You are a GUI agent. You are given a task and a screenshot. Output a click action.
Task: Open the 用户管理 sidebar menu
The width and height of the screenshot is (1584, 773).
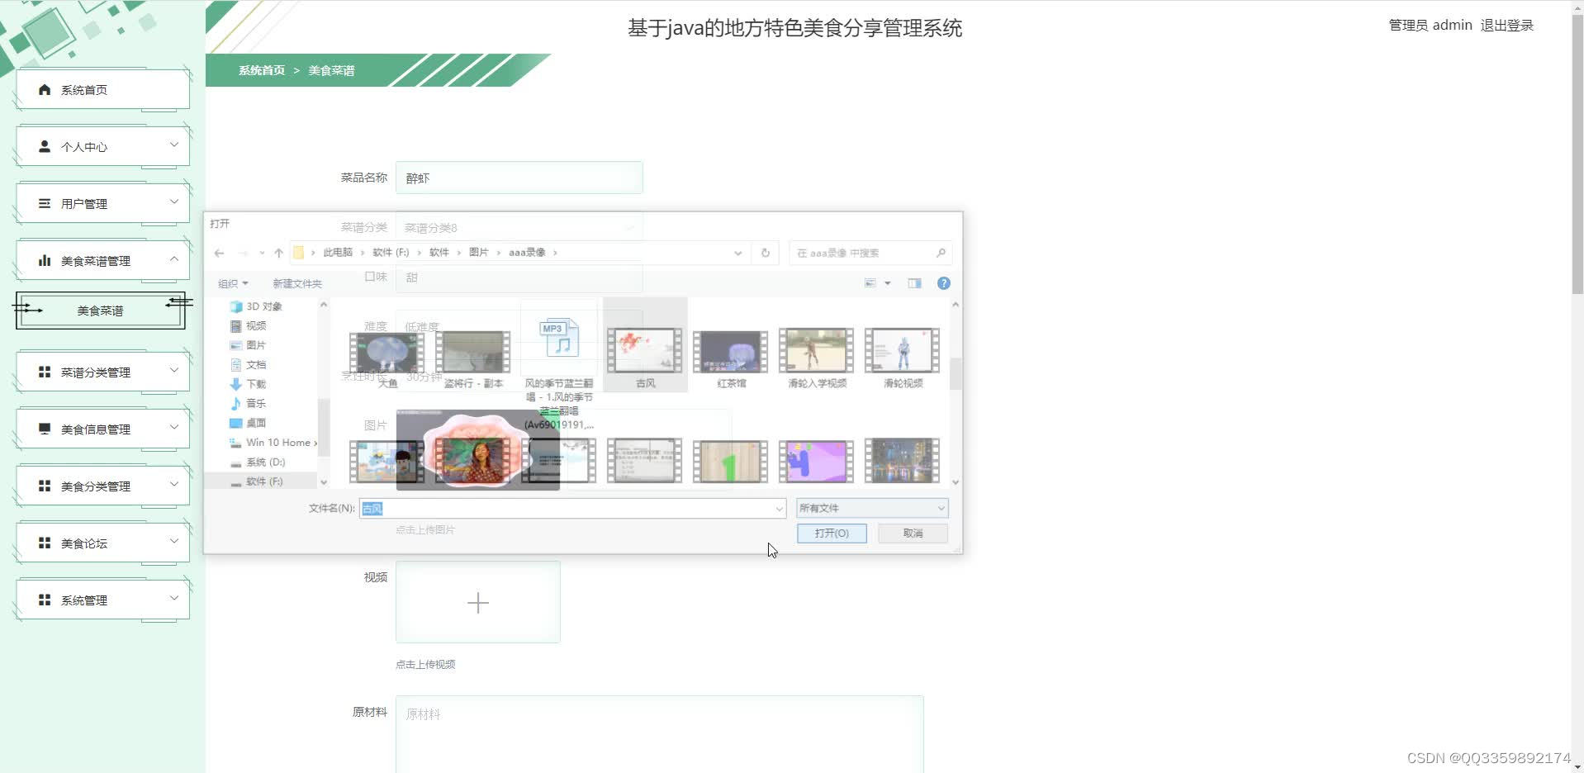coord(102,203)
